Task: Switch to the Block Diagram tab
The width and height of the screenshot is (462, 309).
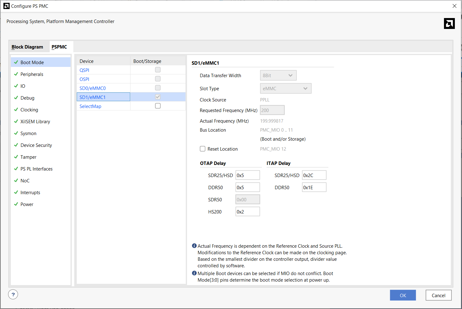Action: [x=27, y=47]
